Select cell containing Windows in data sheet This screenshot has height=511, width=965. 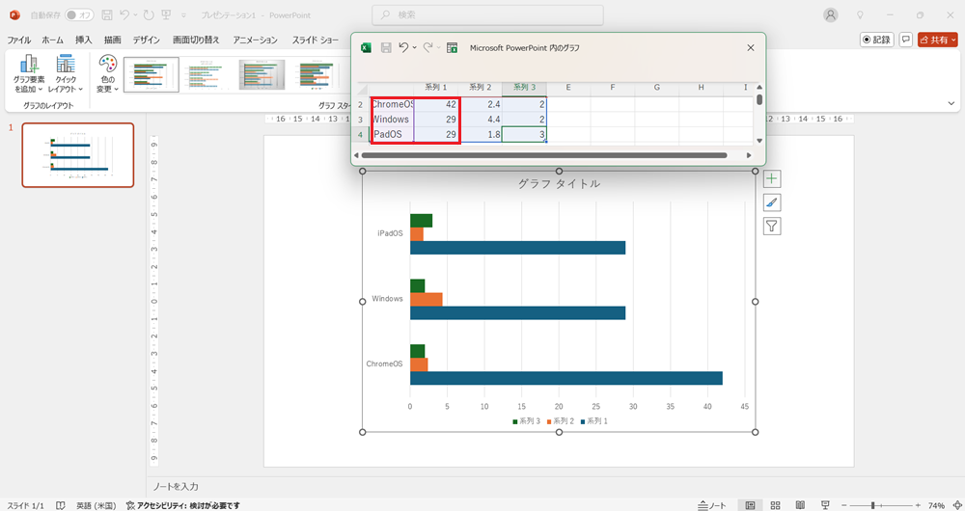[392, 120]
